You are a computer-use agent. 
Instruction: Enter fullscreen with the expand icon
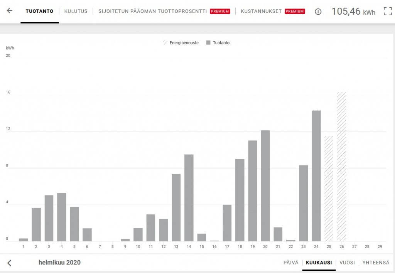[x=388, y=11]
